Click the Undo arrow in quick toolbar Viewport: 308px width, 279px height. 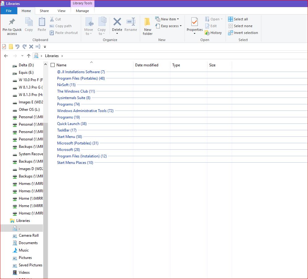17,47
